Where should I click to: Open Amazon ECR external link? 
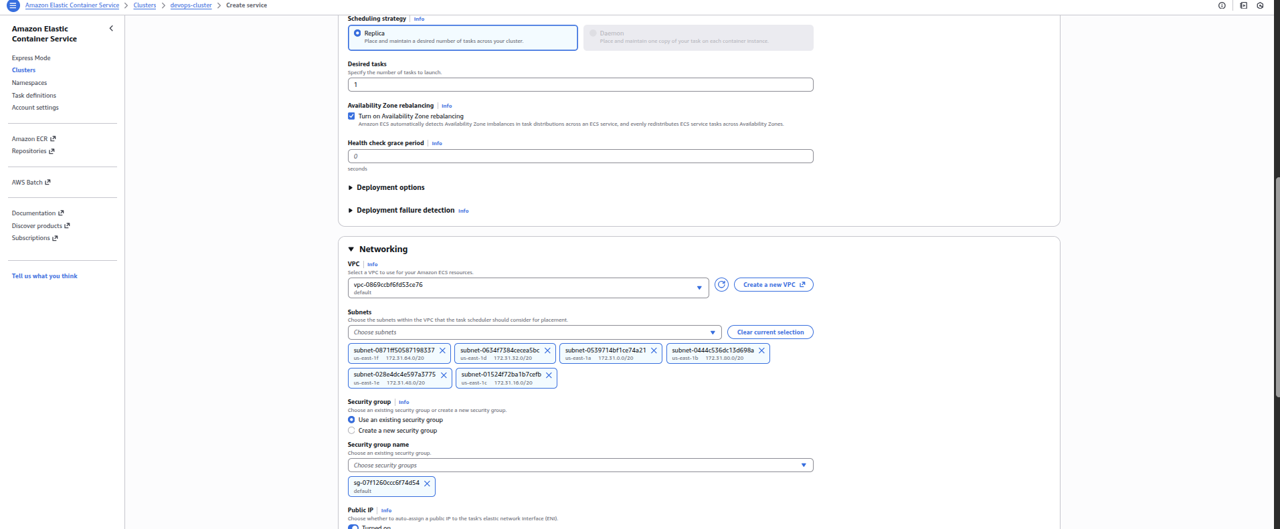(33, 139)
